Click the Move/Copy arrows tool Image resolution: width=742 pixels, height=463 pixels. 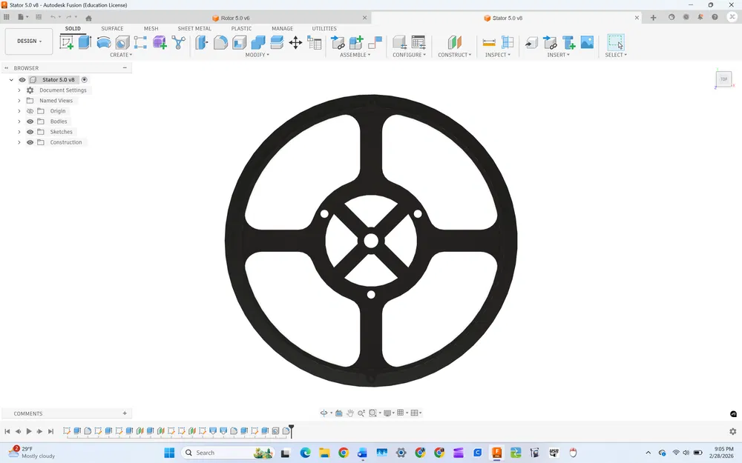tap(295, 42)
